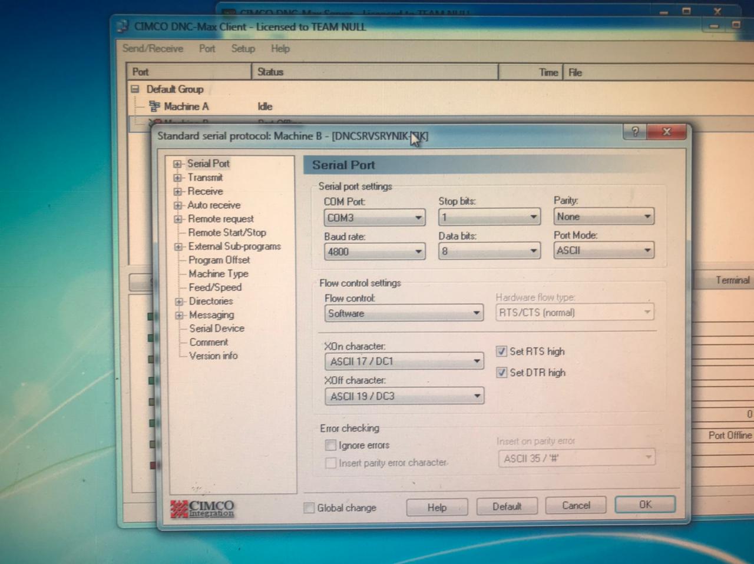The image size is (754, 564).
Task: Click the Machine A port icon
Action: point(154,107)
